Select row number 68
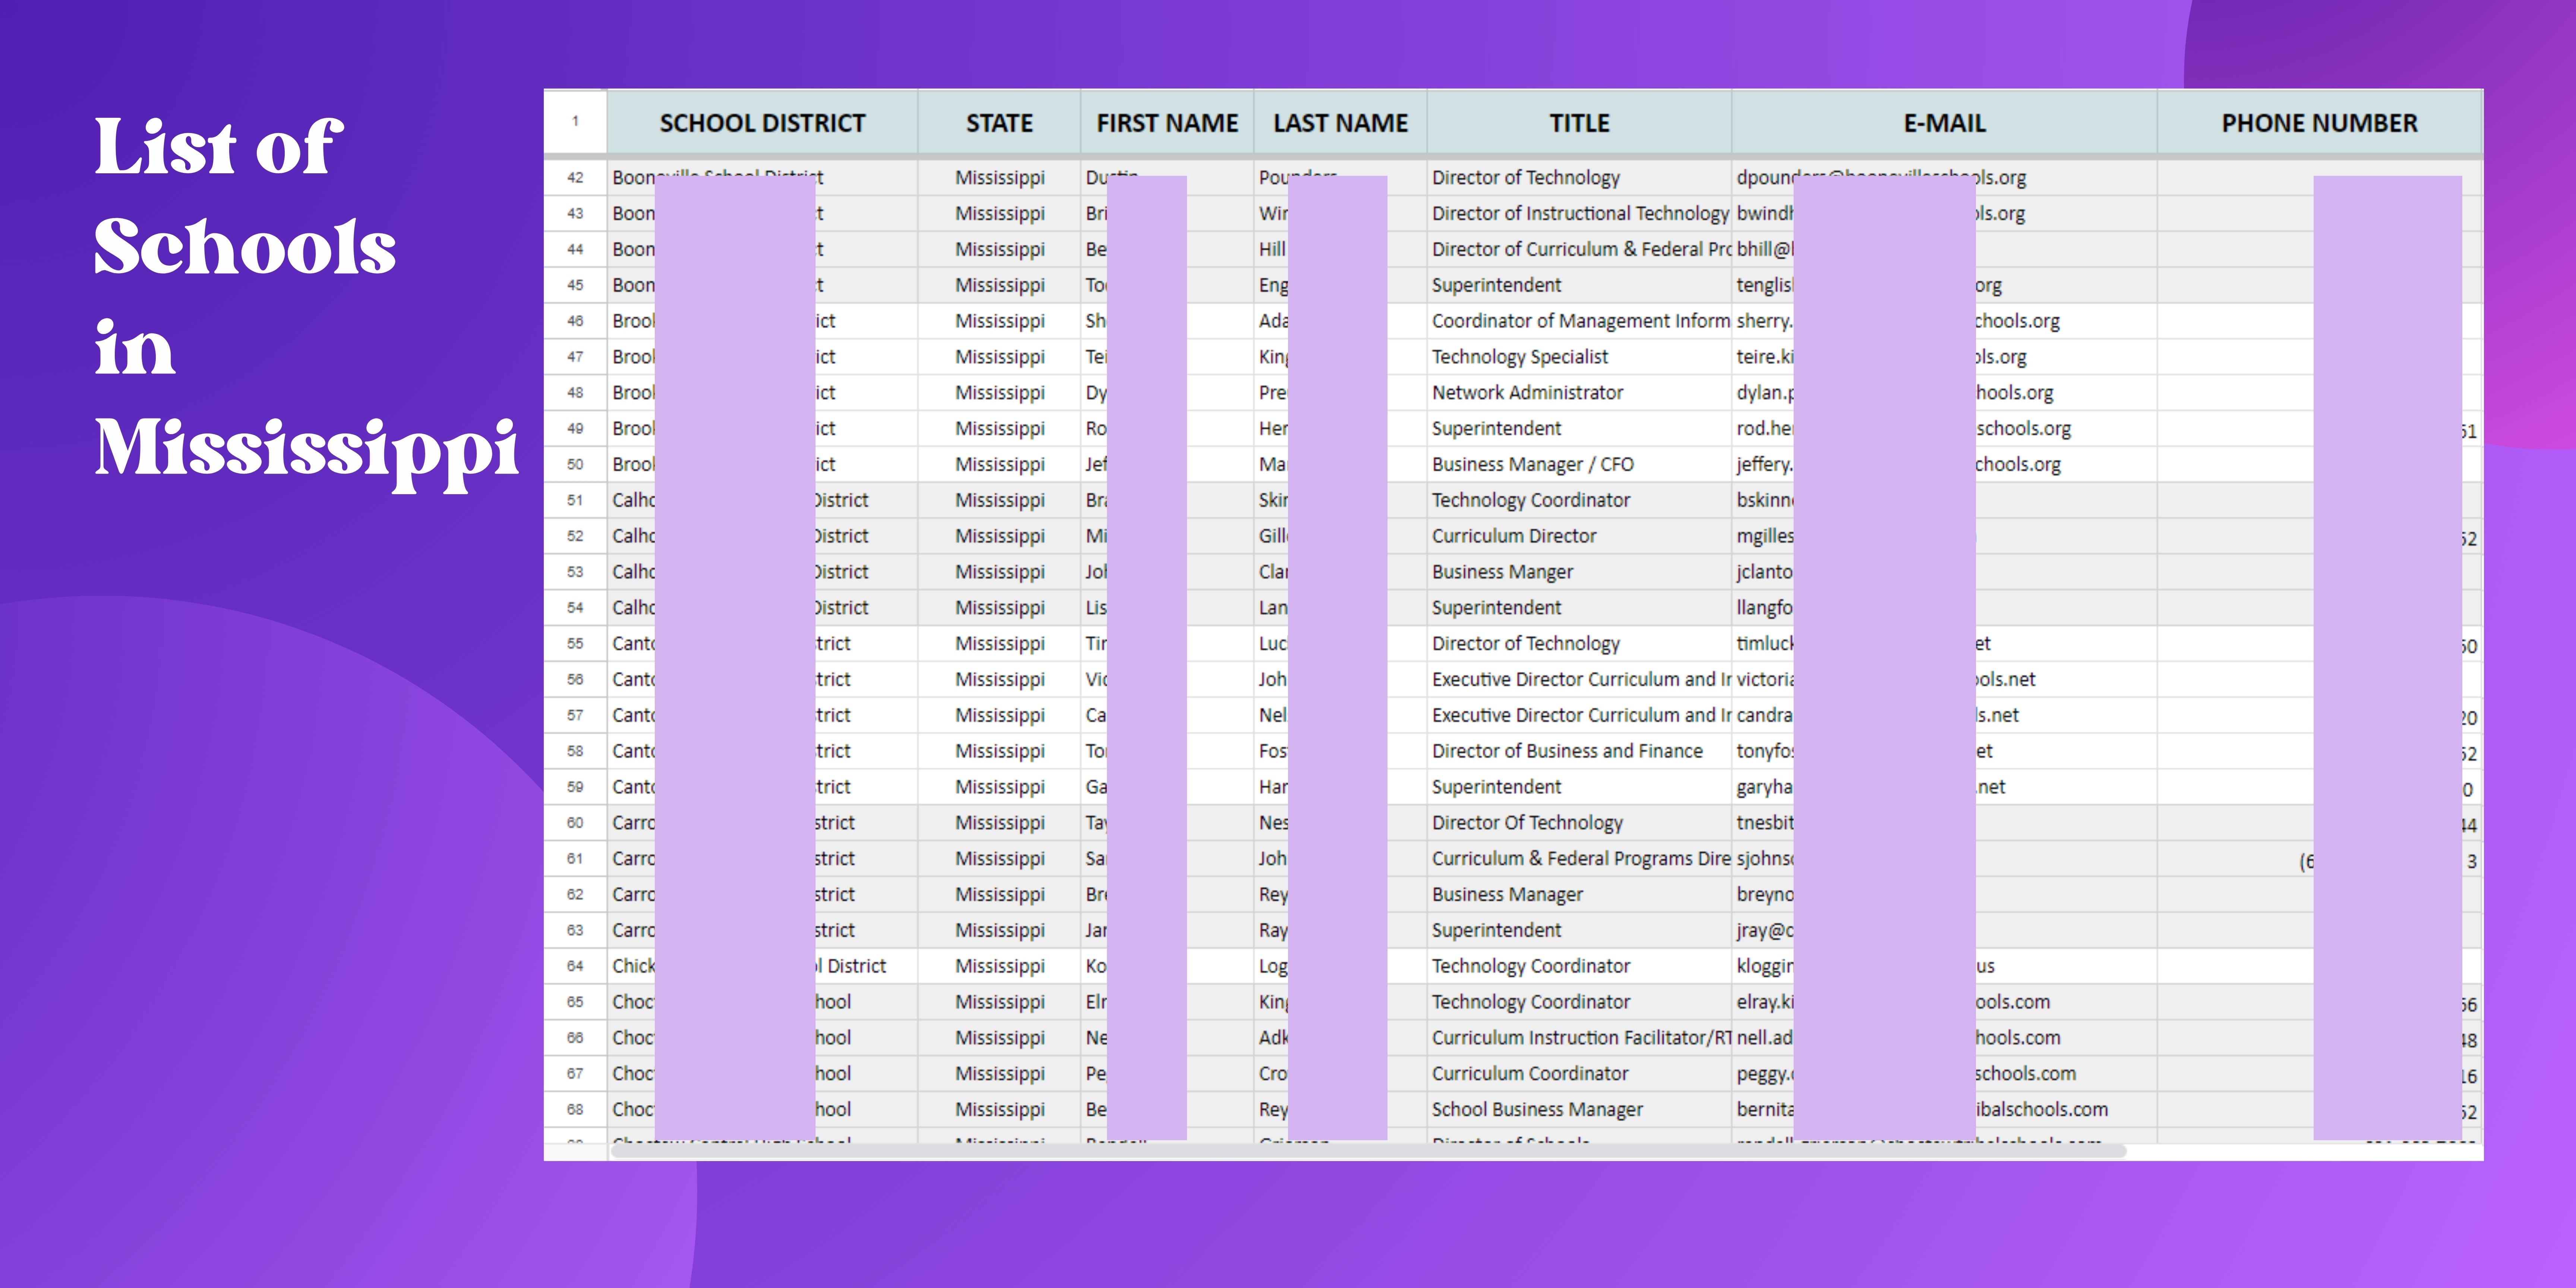The width and height of the screenshot is (2576, 1288). (575, 1110)
